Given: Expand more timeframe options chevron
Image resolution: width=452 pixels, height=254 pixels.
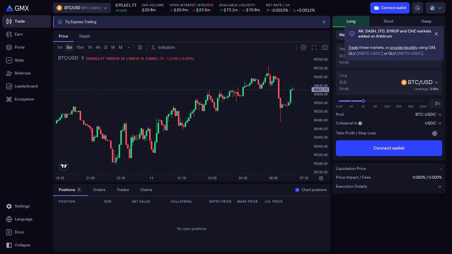Looking at the screenshot, I should coord(129,47).
